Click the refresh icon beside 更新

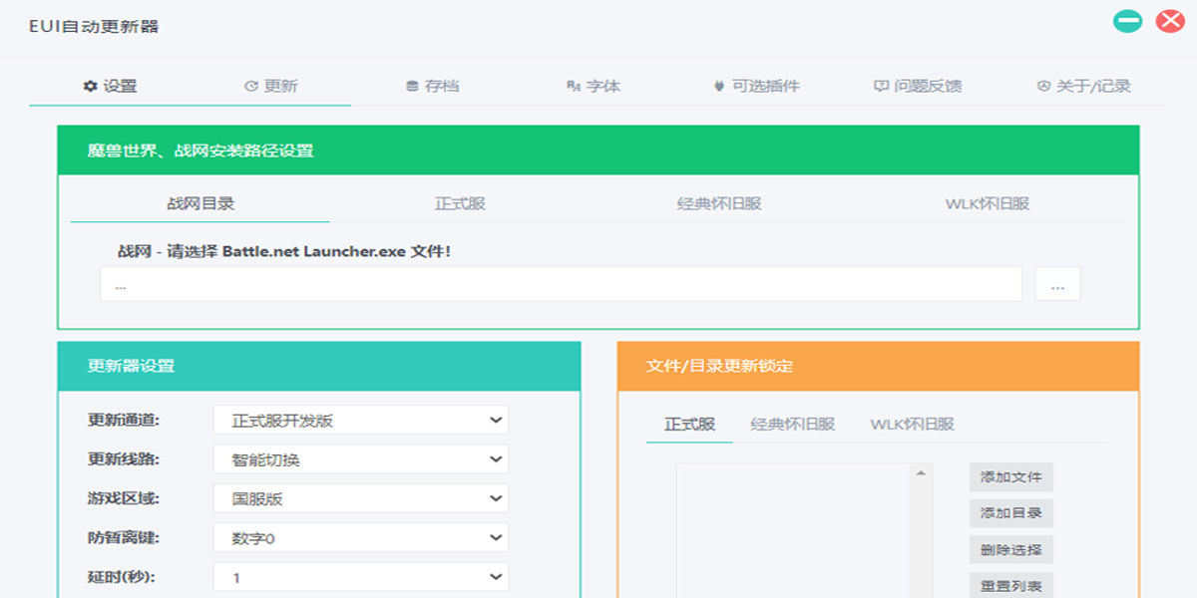251,87
